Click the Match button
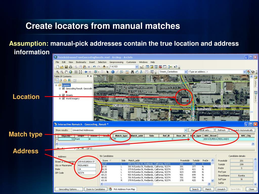 [208, 189]
